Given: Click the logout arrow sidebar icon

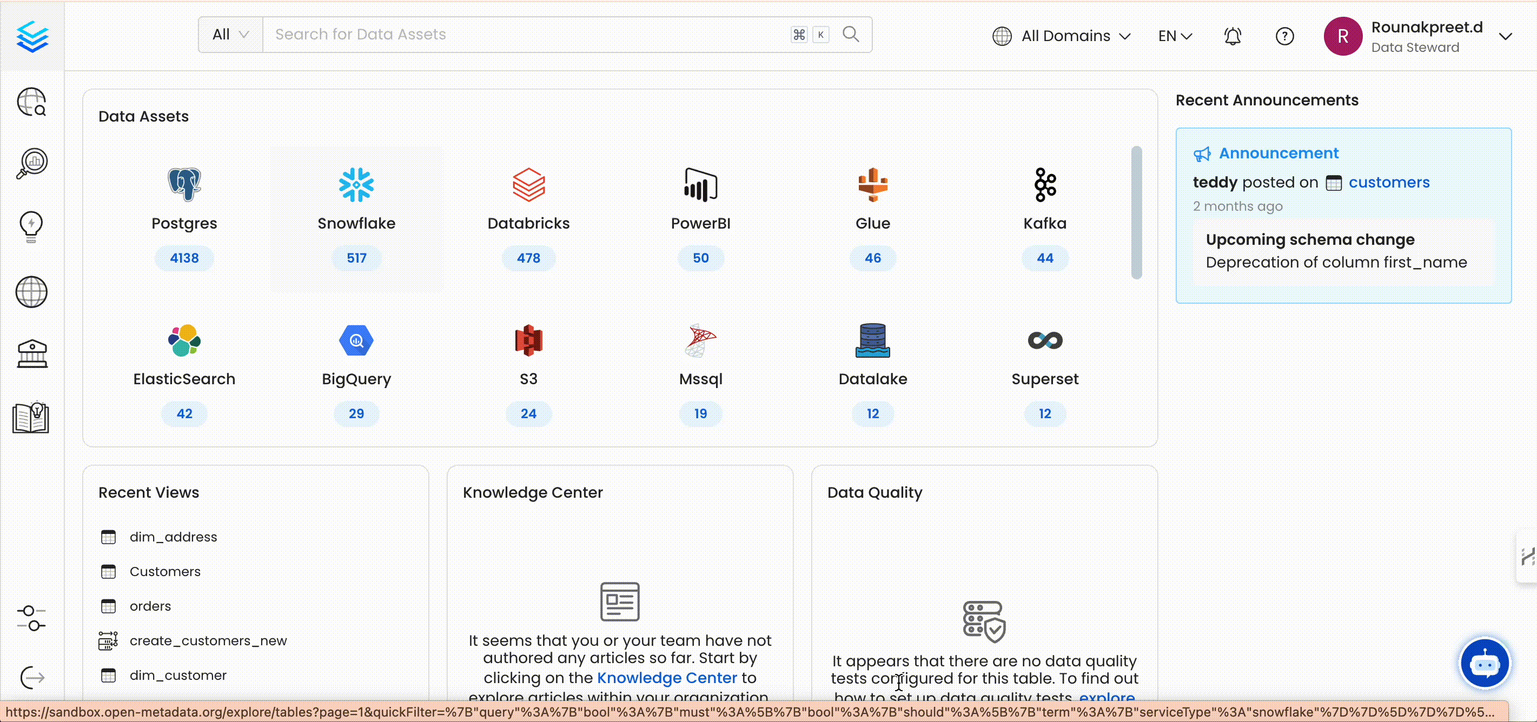Looking at the screenshot, I should 31,677.
